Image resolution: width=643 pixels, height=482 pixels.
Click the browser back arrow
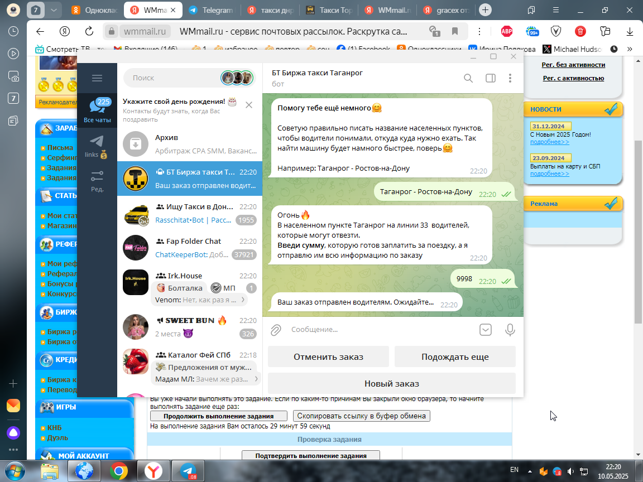40,31
